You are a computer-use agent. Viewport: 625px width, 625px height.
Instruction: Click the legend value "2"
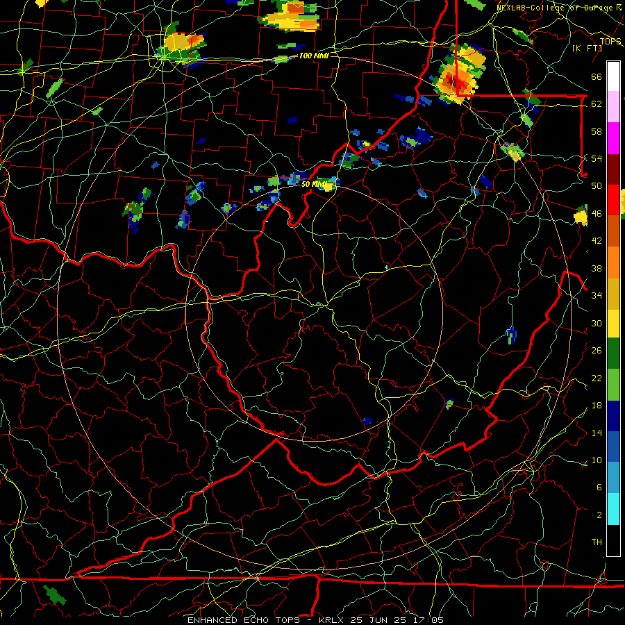click(599, 515)
